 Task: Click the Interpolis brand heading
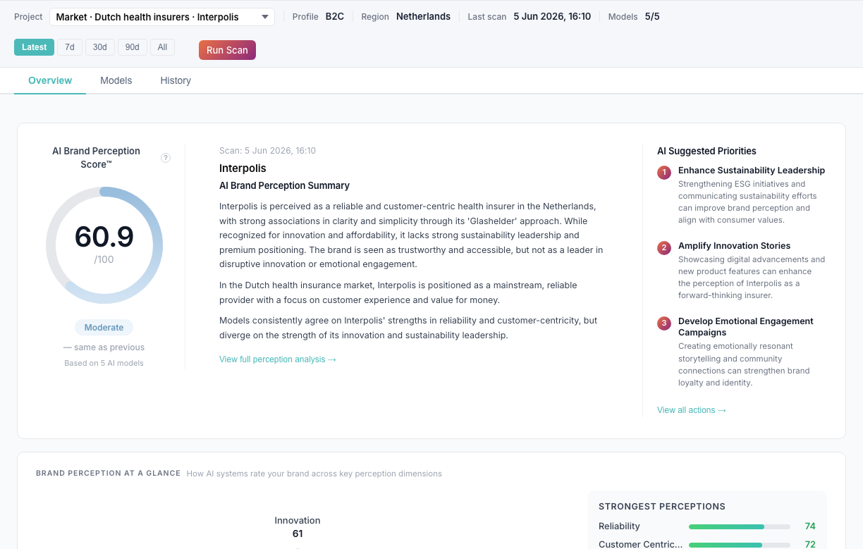243,168
